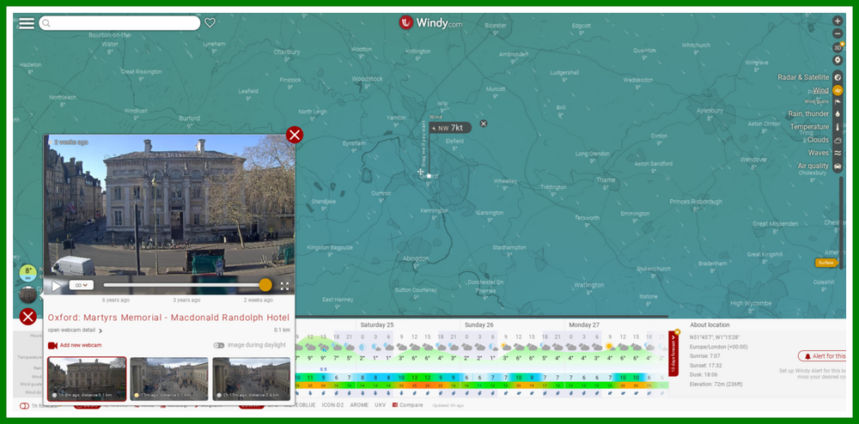Play the webcam timelapse

pyautogui.click(x=57, y=286)
